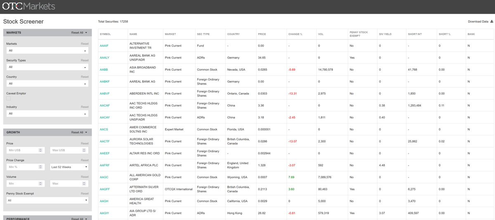Open the AABVF symbol link
This screenshot has height=220, width=495.
tap(105, 94)
